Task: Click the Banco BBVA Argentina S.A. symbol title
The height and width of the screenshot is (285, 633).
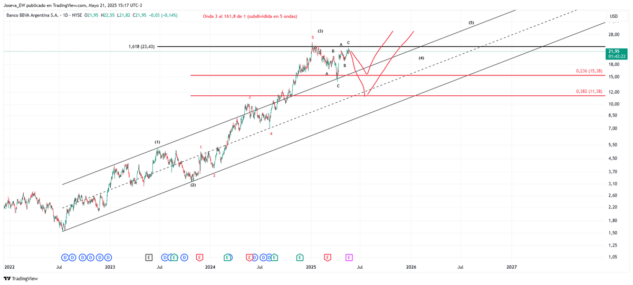Action: (33, 15)
